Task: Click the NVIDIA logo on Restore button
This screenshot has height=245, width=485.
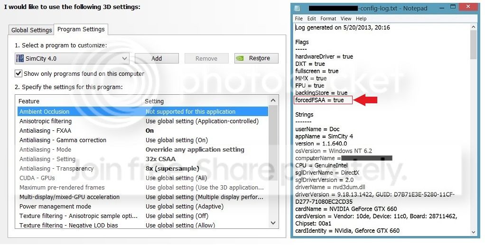Action: 240,58
